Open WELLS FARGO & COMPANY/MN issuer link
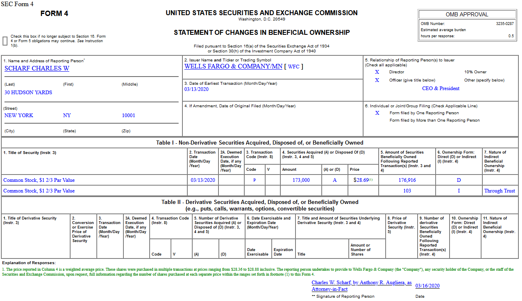 233,66
